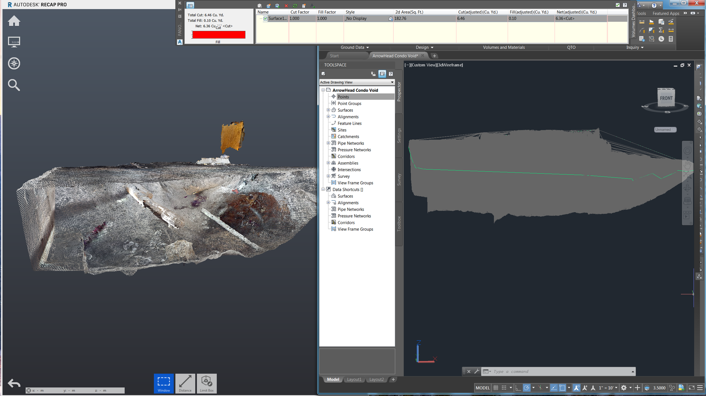Activate ReCap Limit Box tool

coord(207,383)
